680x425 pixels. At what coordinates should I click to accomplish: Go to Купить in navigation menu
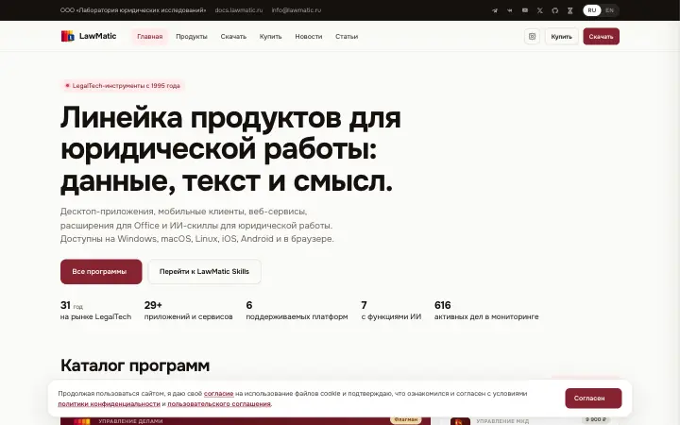pos(271,37)
